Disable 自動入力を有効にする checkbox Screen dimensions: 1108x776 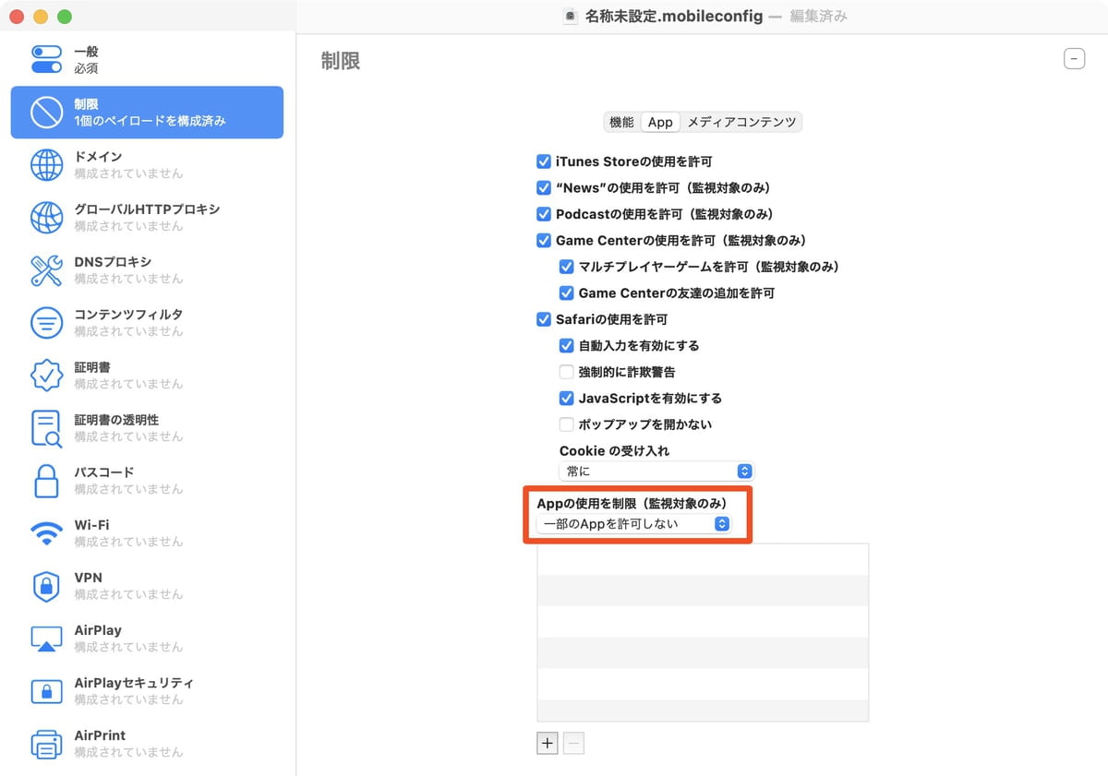point(567,346)
